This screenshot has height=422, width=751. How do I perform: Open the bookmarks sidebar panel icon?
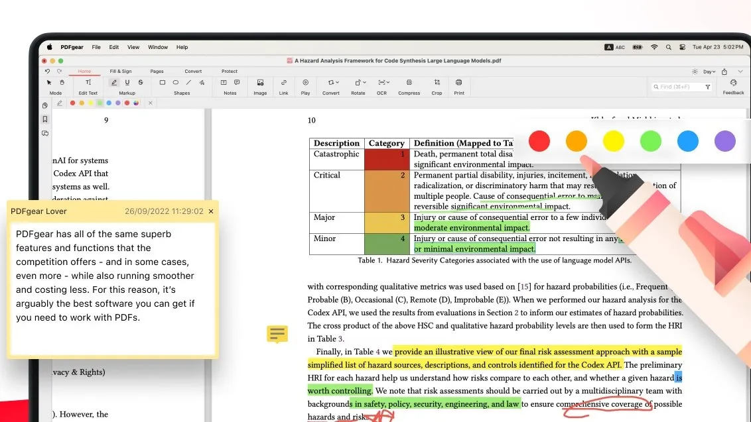(x=45, y=119)
